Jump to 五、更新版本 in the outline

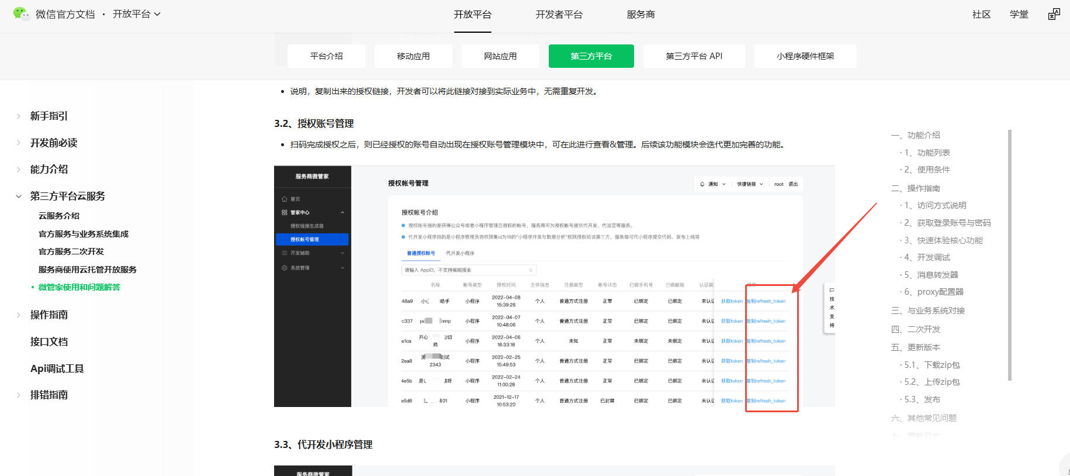click(x=916, y=347)
